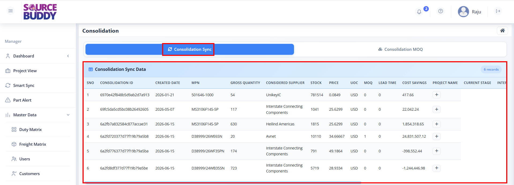Click the Freight Matrix box icon

tap(14, 144)
